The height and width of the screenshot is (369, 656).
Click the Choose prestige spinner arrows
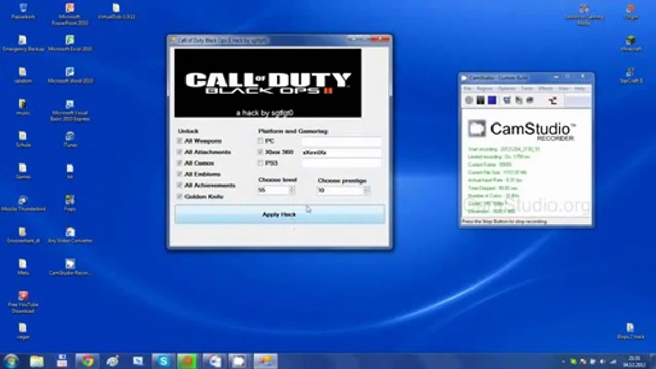point(366,190)
